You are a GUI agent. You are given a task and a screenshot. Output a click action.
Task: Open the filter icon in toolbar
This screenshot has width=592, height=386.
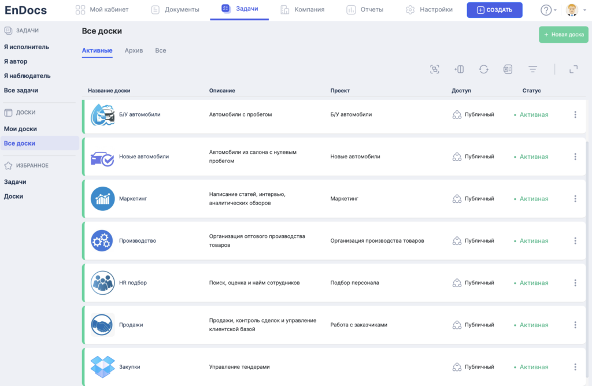point(533,69)
